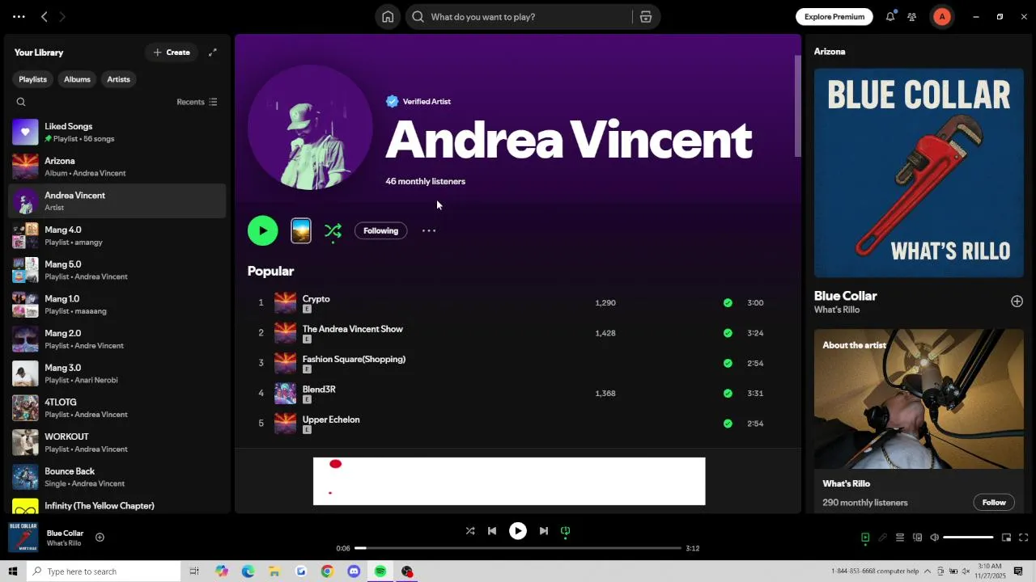Open the artist pick thumbnail beside play
1036x582 pixels.
click(x=301, y=231)
